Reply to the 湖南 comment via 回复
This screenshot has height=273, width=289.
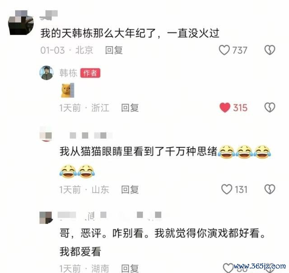click(130, 268)
